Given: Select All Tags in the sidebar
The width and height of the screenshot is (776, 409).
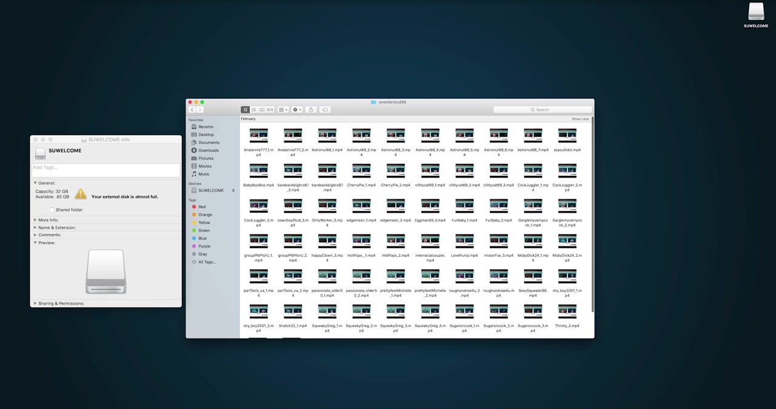Looking at the screenshot, I should [x=206, y=262].
